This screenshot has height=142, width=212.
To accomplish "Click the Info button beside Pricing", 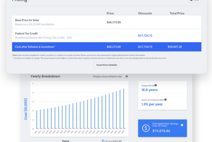I will point(196,1).
